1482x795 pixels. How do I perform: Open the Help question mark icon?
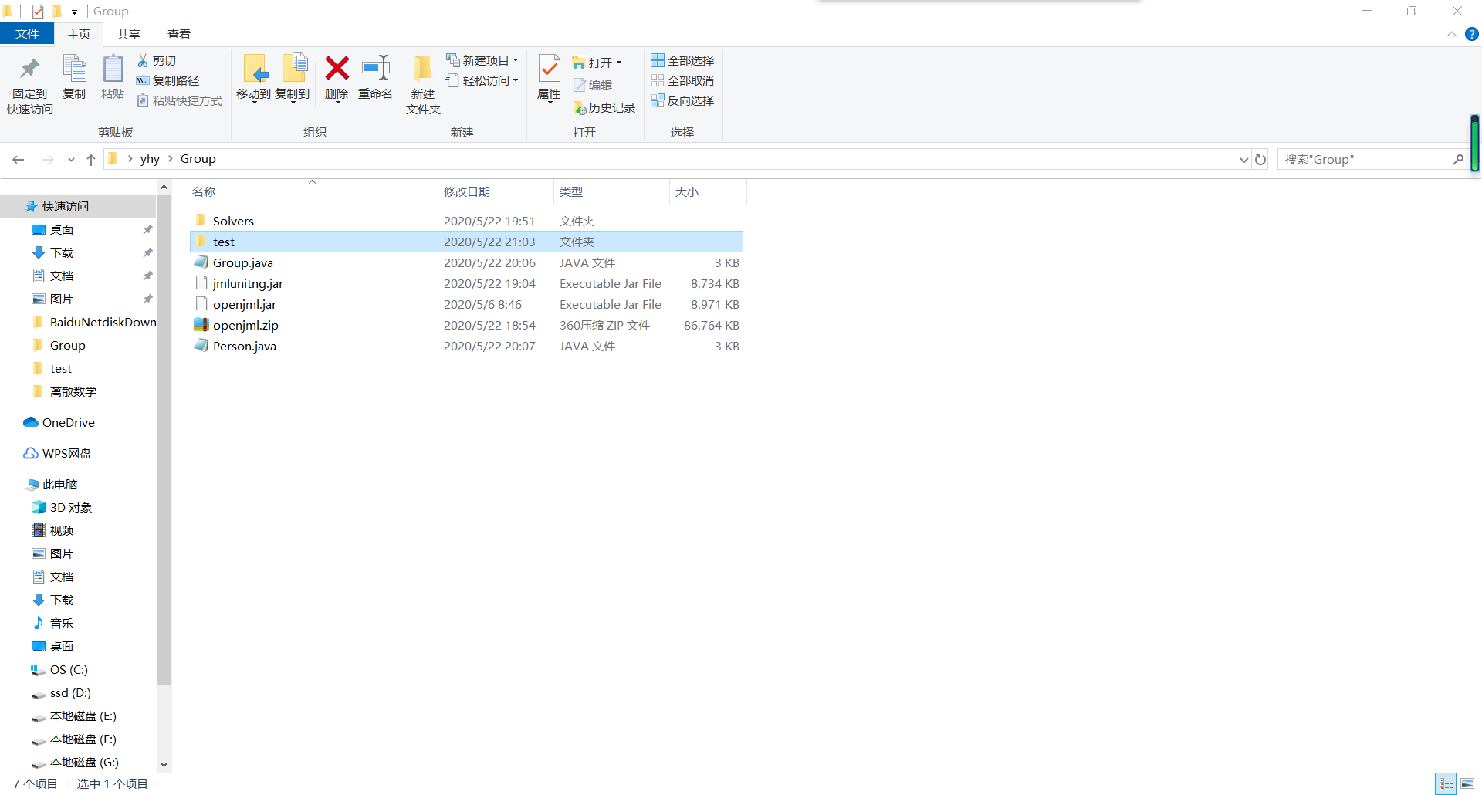point(1472,34)
